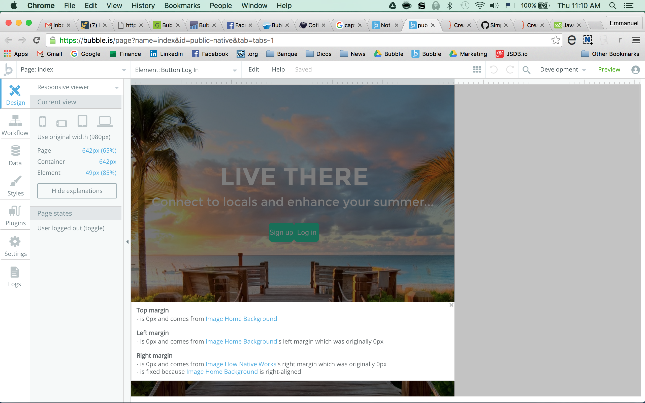Close the margin explanations panel

click(451, 305)
